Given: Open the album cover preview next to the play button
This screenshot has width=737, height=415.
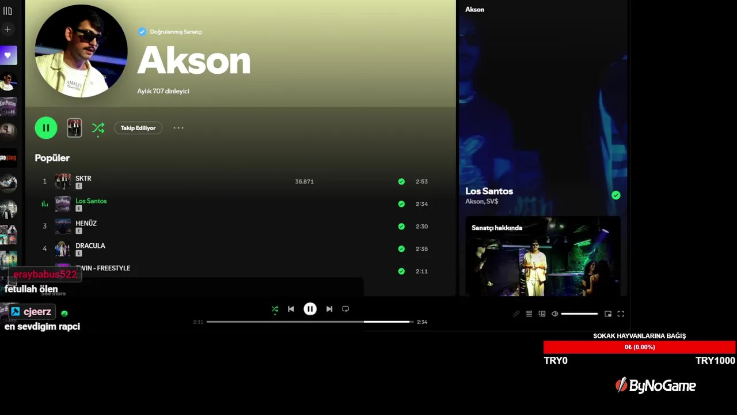Looking at the screenshot, I should coord(74,128).
